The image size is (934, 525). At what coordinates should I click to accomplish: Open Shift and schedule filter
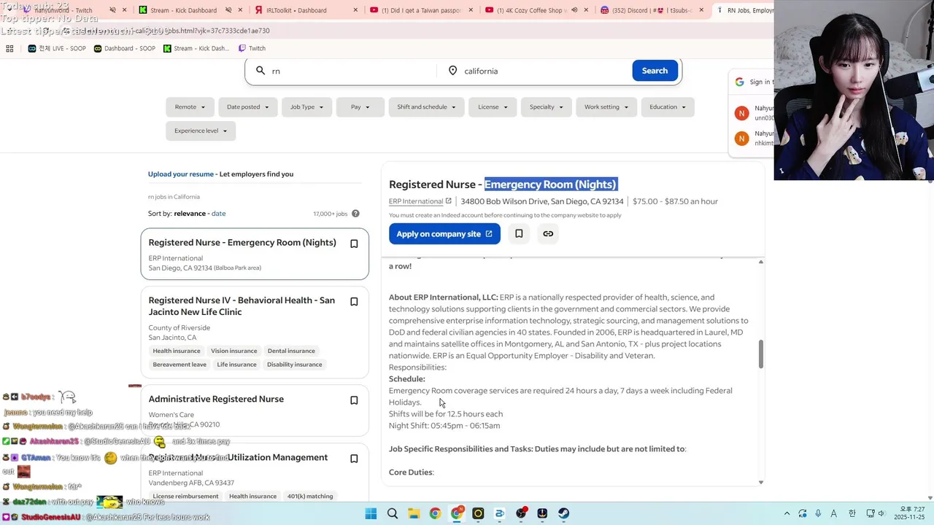426,107
